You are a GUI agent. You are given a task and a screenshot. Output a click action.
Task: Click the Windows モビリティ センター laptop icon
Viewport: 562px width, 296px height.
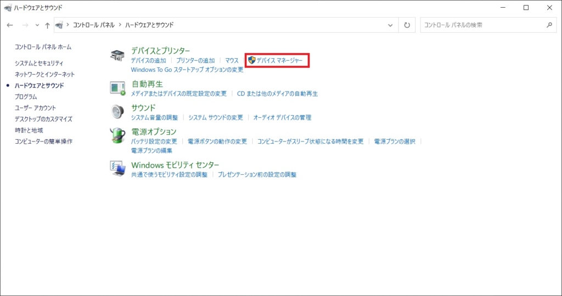tap(117, 169)
